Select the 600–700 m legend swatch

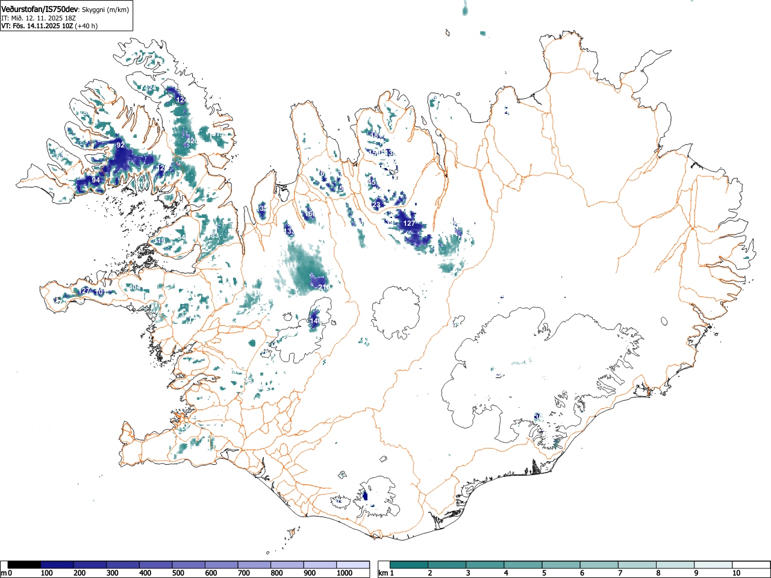pyautogui.click(x=222, y=565)
